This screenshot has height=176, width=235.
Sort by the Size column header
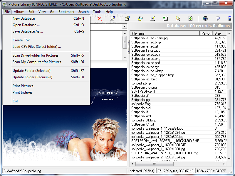coord(220,33)
